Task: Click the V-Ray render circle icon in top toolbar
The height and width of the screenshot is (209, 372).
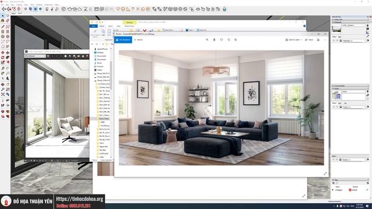Action: [63, 9]
